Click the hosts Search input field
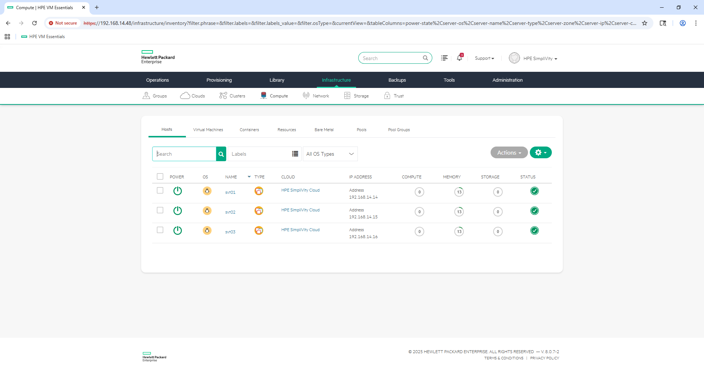 coord(184,154)
